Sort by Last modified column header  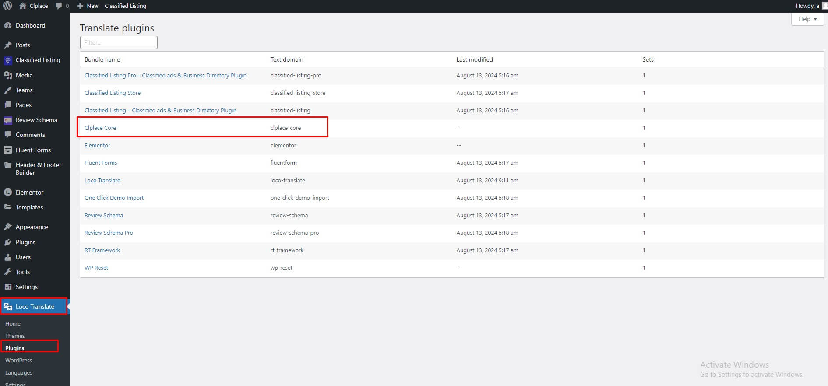[x=475, y=59]
